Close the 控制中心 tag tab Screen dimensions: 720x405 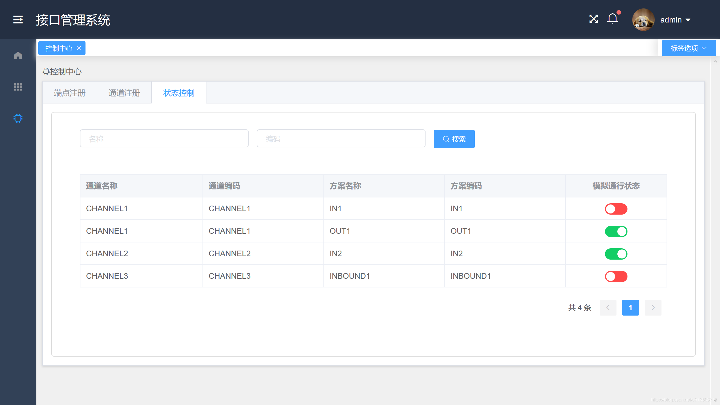(79, 48)
